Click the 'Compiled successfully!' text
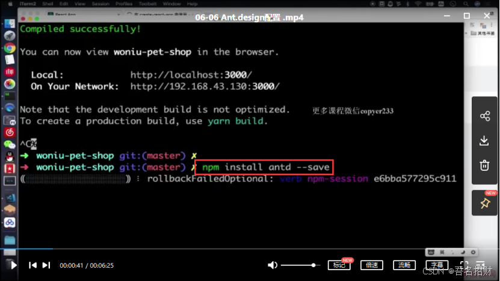Image resolution: width=500 pixels, height=281 pixels. [80, 29]
